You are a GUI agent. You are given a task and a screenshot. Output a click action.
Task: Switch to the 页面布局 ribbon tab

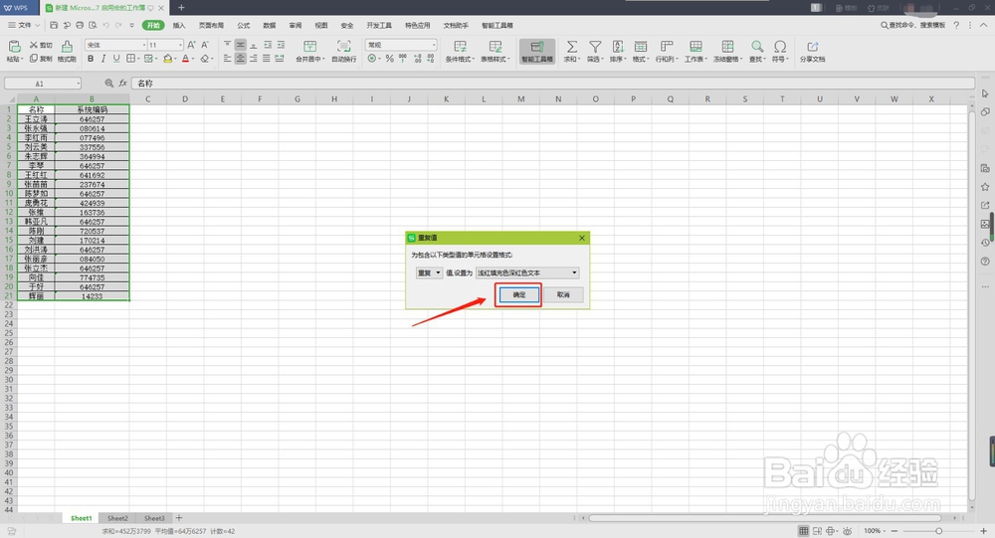(211, 26)
